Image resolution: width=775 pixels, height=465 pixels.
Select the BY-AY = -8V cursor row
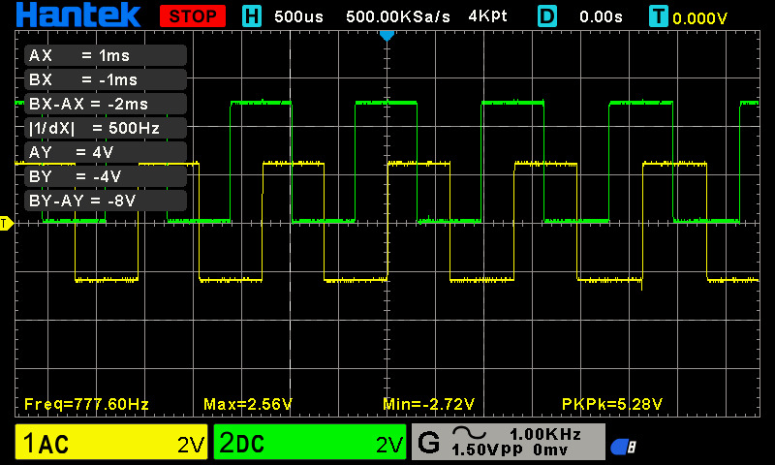pos(106,201)
